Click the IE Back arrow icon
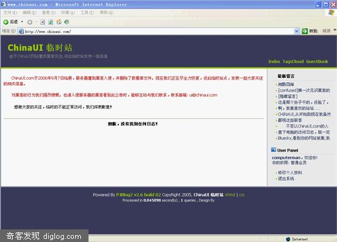Viewport: 337px width, 242px height. coord(6,22)
